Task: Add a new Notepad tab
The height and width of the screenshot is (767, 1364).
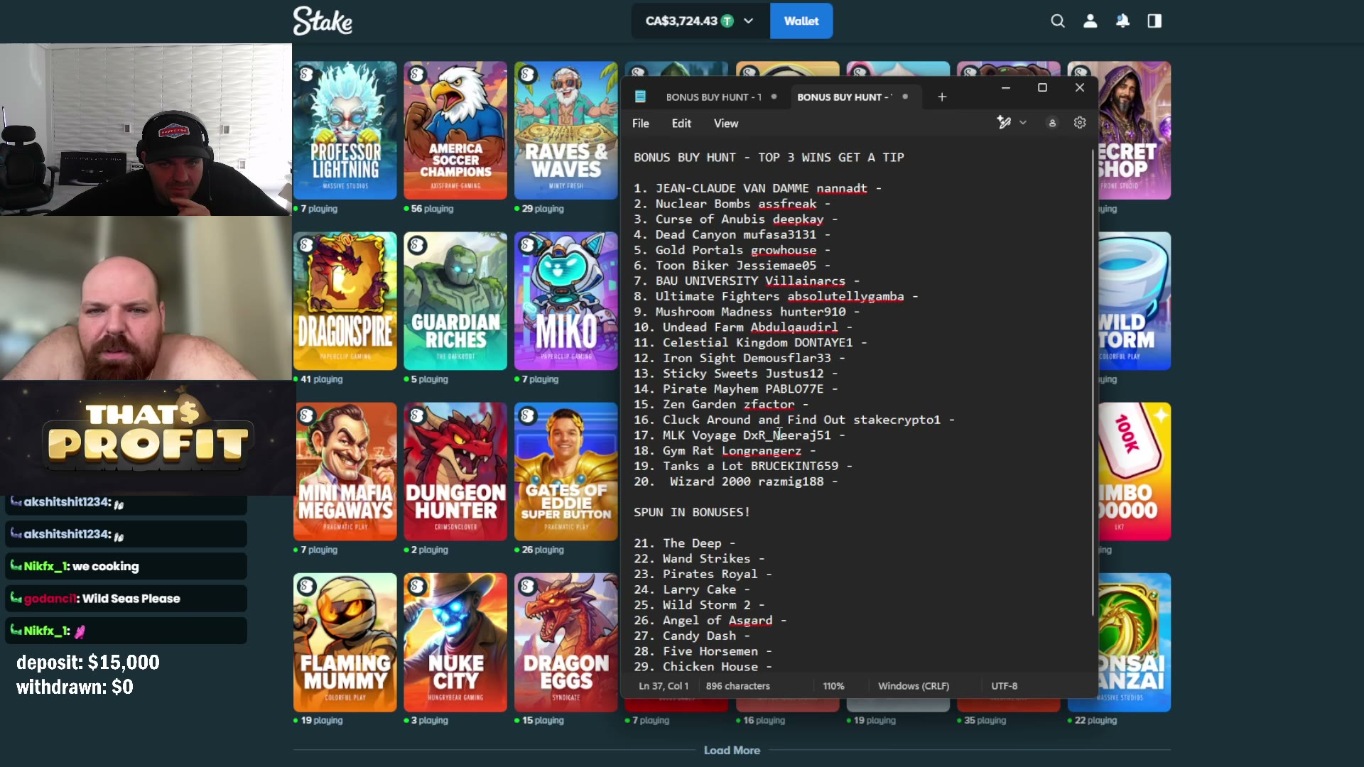Action: [942, 97]
